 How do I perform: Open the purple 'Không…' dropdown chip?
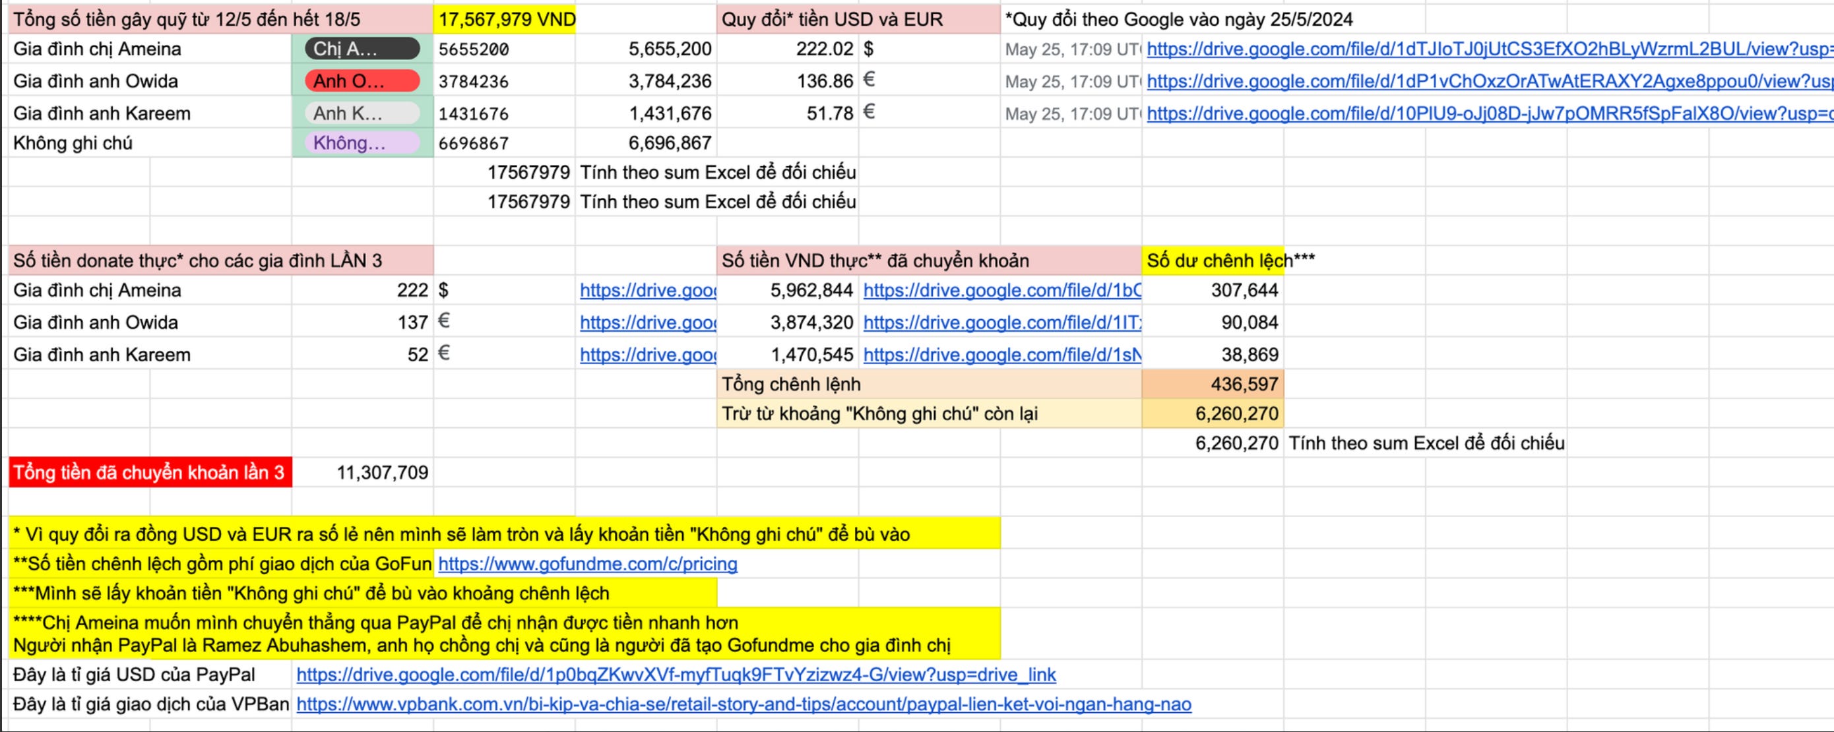coord(362,143)
